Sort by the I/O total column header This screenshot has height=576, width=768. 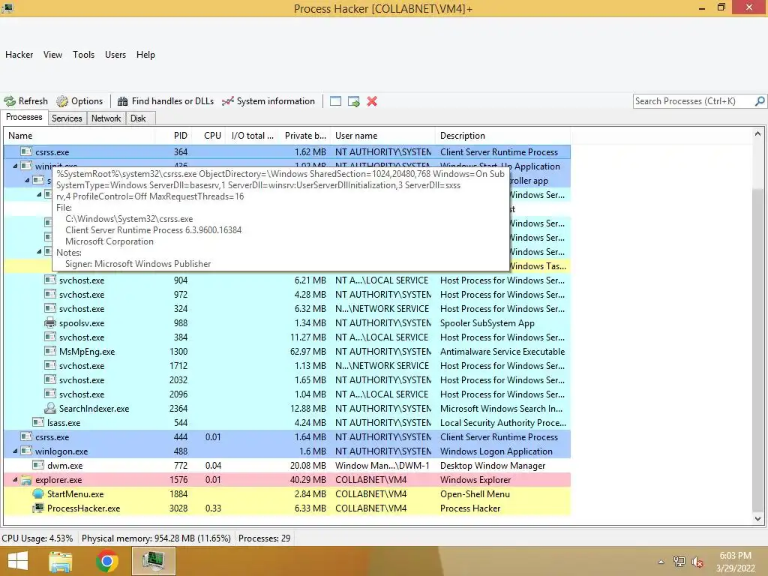pyautogui.click(x=253, y=136)
